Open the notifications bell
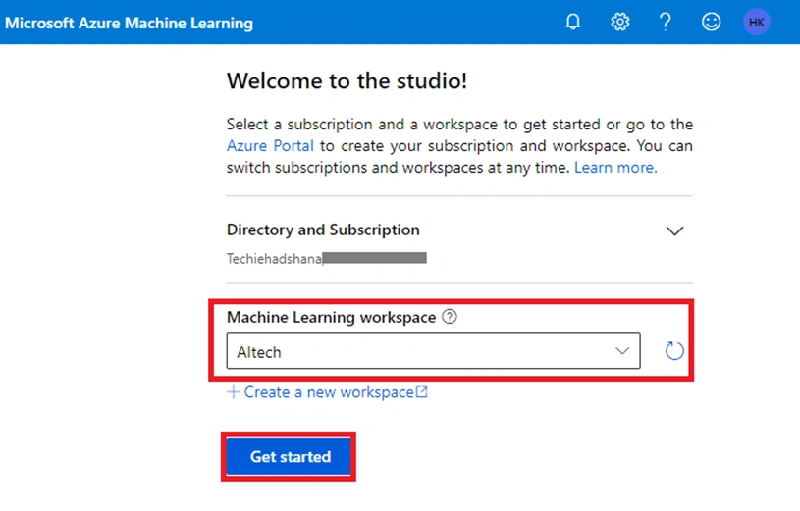The image size is (800, 511). click(x=573, y=22)
